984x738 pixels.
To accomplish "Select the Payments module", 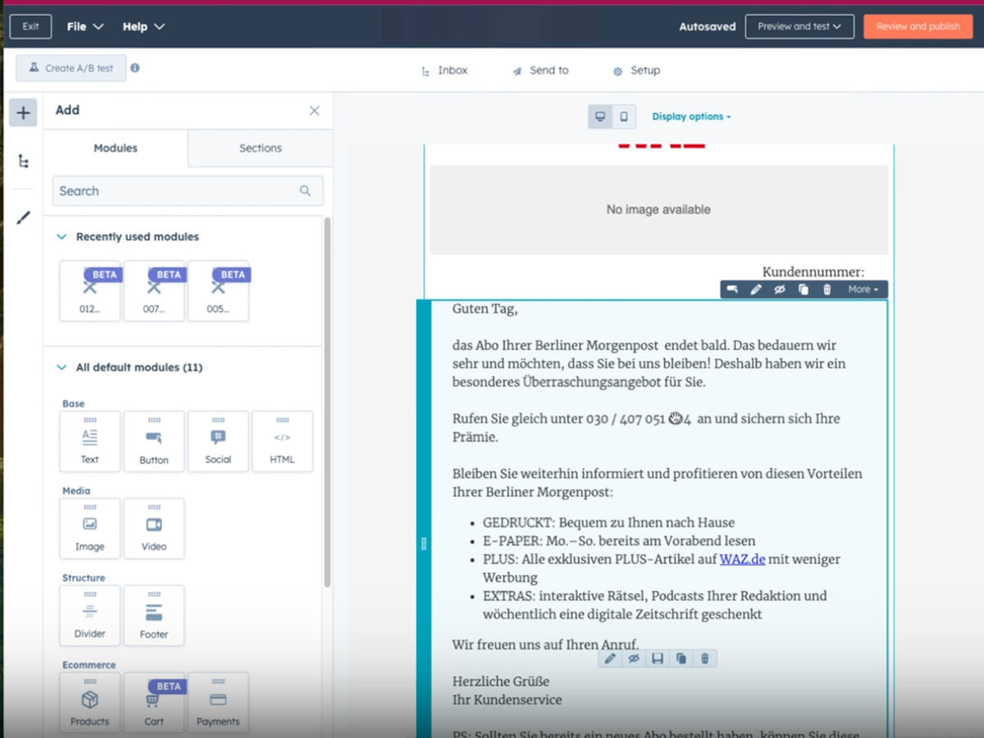I will pos(218,703).
